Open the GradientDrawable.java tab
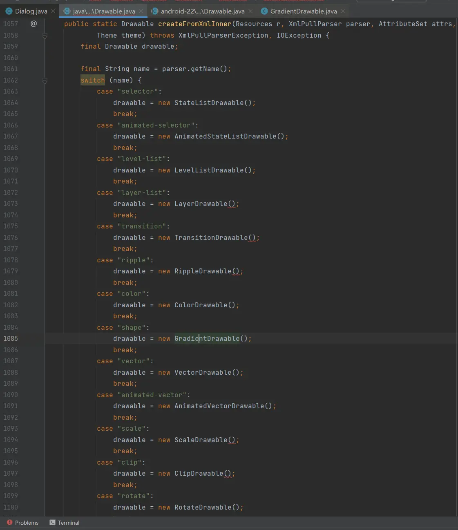This screenshot has height=530, width=458. [303, 11]
